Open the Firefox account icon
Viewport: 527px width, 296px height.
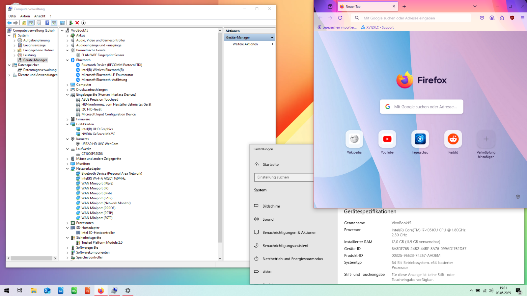pos(492,18)
